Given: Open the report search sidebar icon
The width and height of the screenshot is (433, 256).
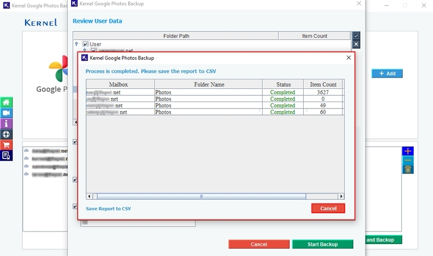Looking at the screenshot, I should (x=6, y=156).
